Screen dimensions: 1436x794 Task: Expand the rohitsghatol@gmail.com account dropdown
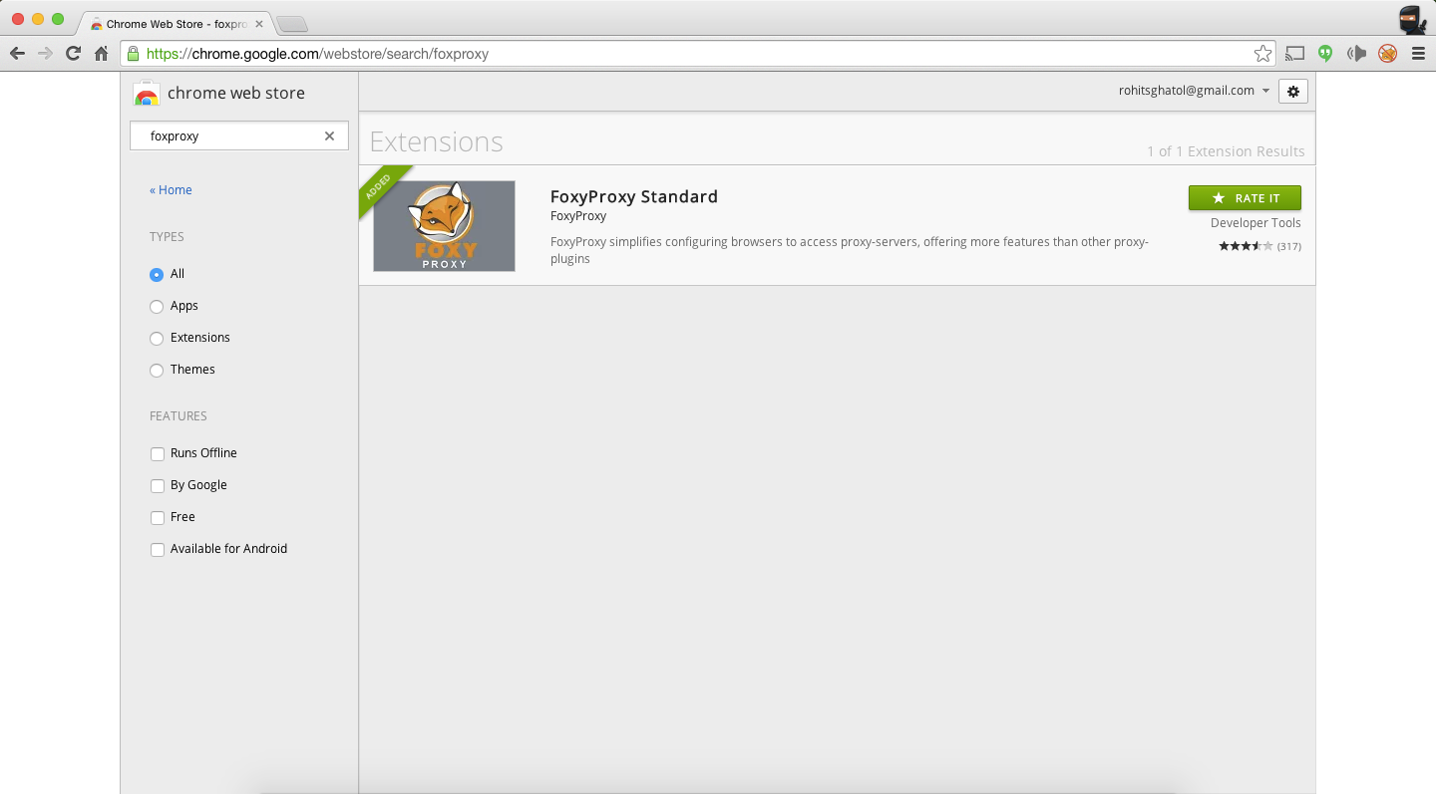[x=1194, y=91]
